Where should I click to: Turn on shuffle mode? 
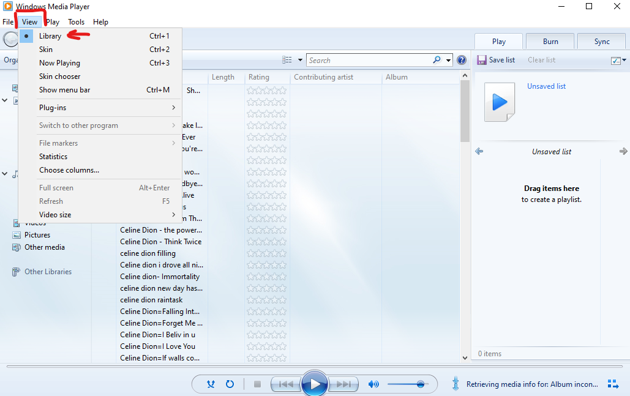click(x=211, y=384)
